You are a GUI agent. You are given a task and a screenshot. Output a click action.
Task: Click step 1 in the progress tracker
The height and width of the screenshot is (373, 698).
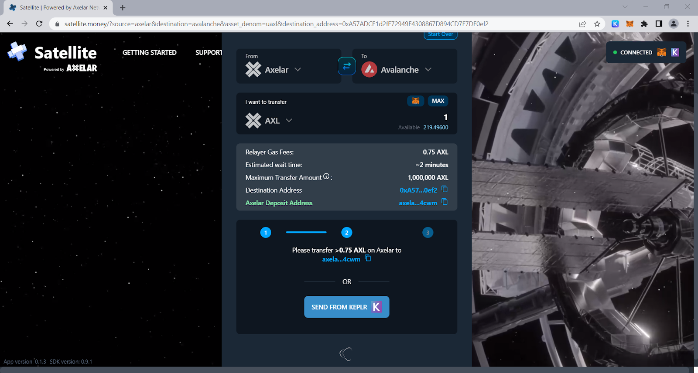coord(266,233)
